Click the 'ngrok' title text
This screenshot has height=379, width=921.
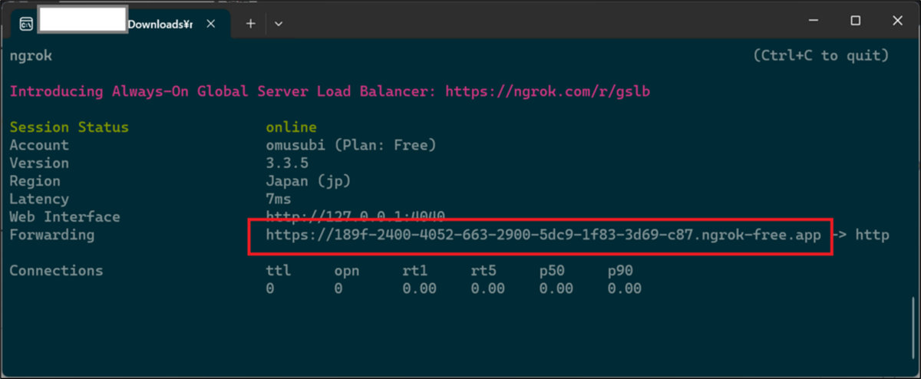click(x=31, y=56)
